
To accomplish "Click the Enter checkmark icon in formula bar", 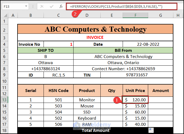I will click(x=52, y=6).
